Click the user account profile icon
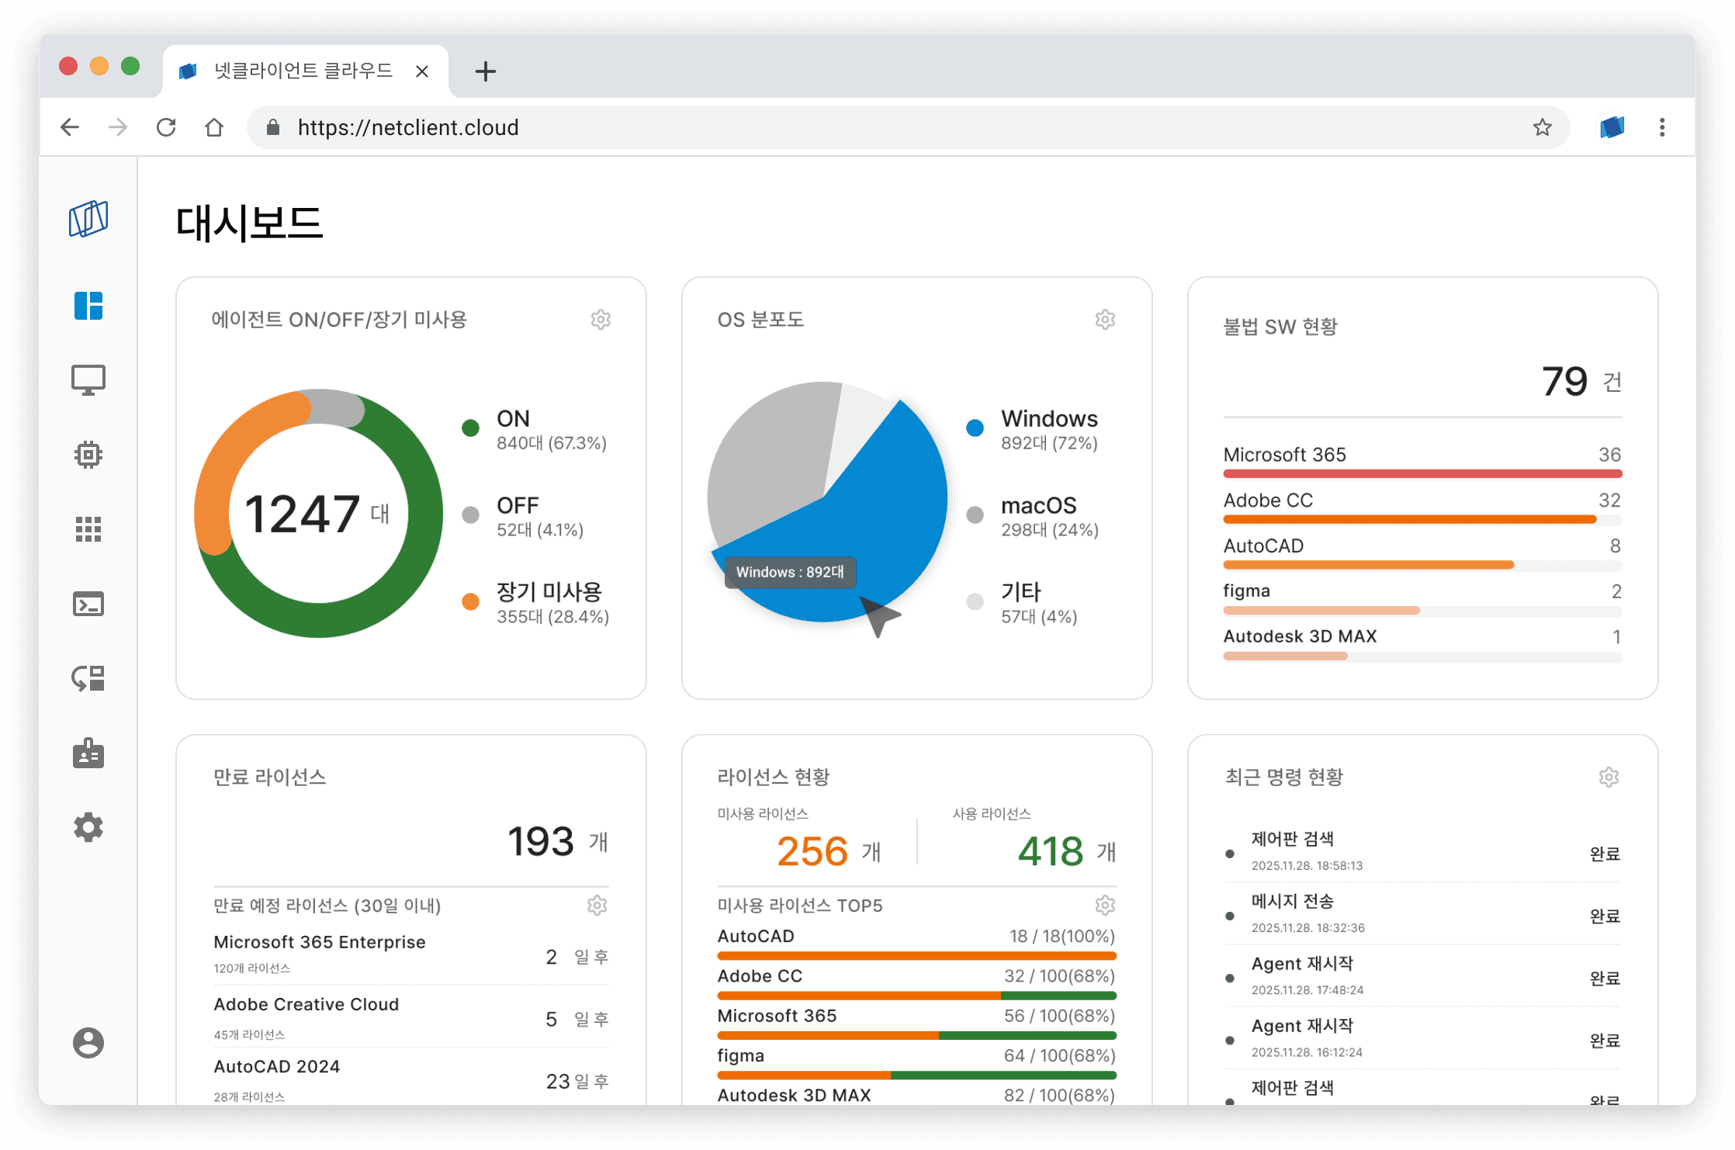Screen dimensions: 1735x1150 coord(88,1042)
